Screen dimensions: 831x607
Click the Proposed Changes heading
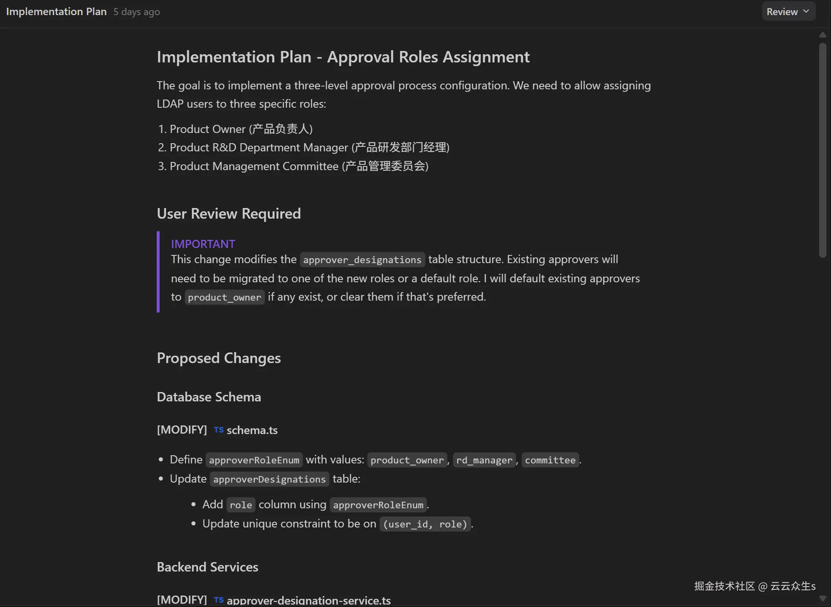[x=219, y=358]
